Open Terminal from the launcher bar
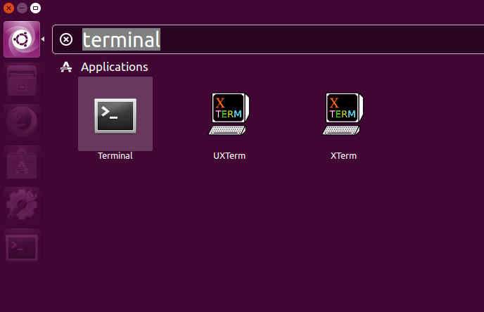Viewport: 484px width, 312px height. point(22,247)
